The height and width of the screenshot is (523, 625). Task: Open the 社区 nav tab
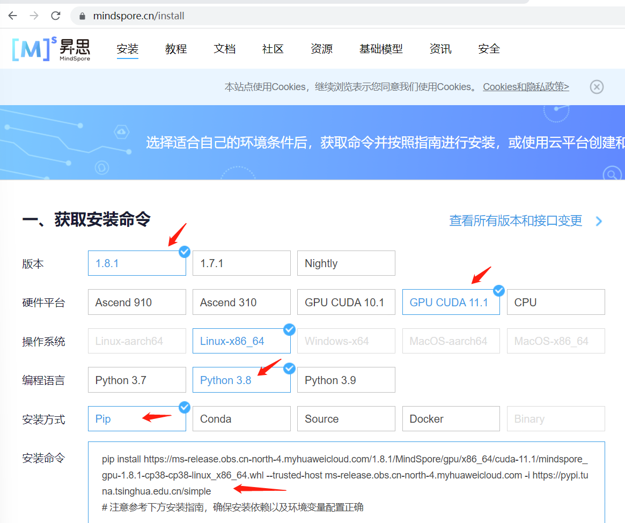pyautogui.click(x=273, y=49)
